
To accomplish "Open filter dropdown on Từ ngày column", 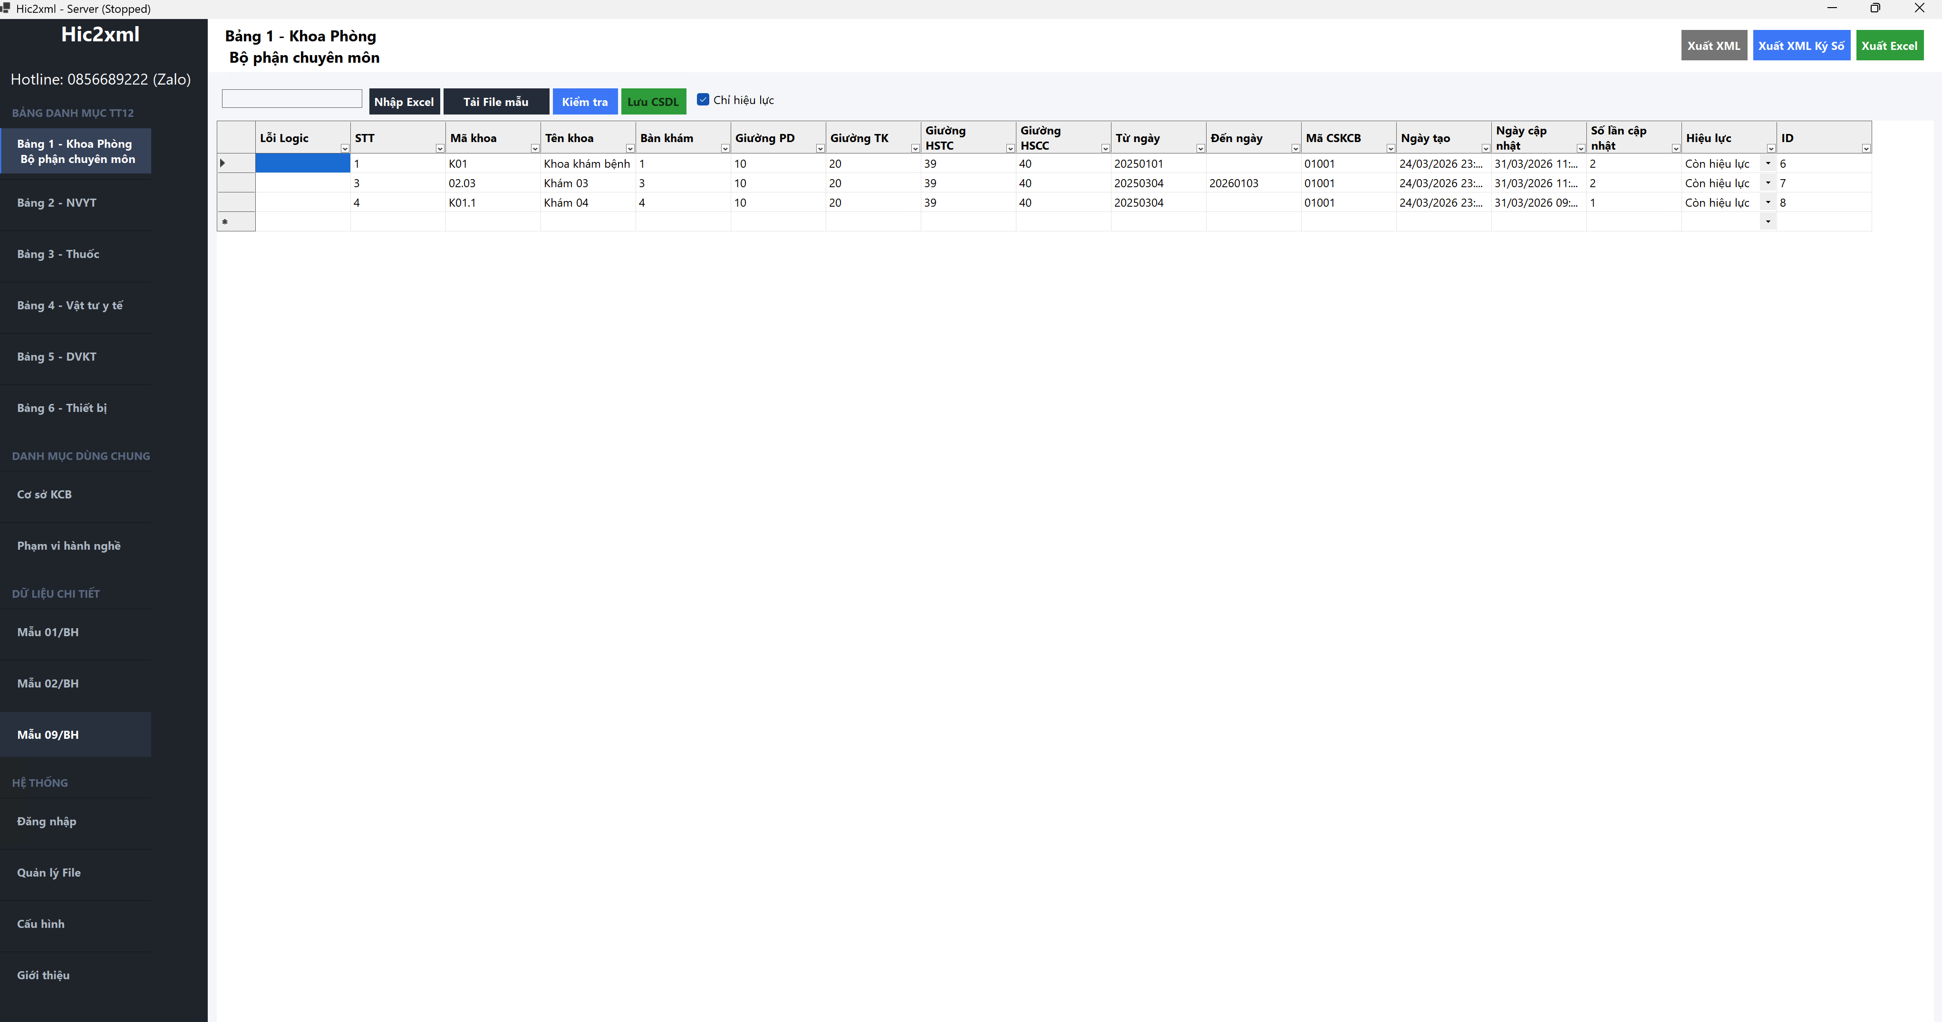I will click(x=1199, y=148).
